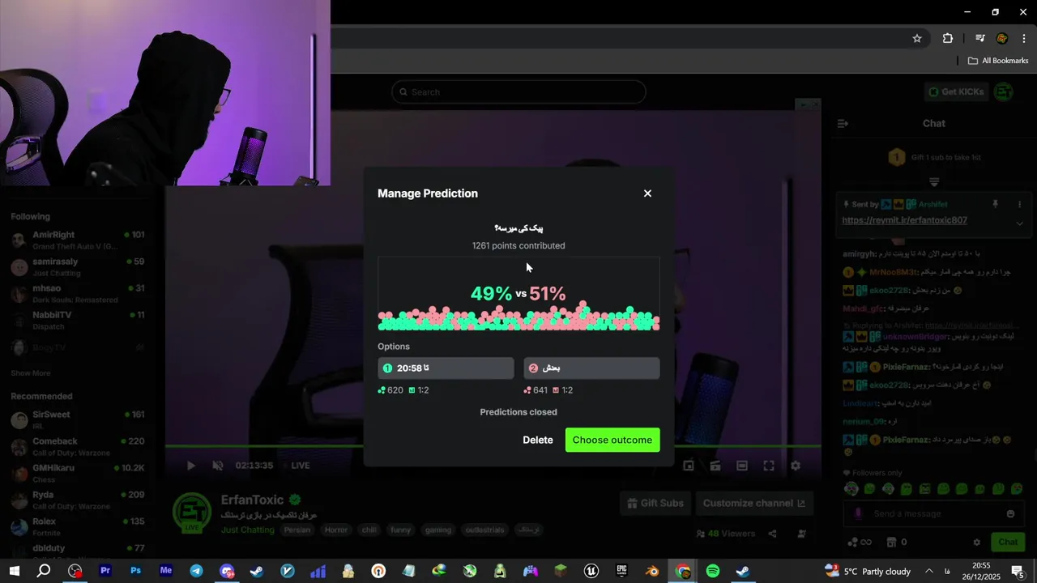Open samirasaly channel in Following

point(78,267)
